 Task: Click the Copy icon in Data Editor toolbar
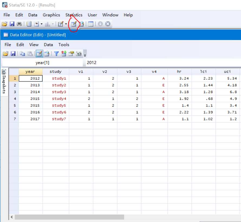(22, 54)
